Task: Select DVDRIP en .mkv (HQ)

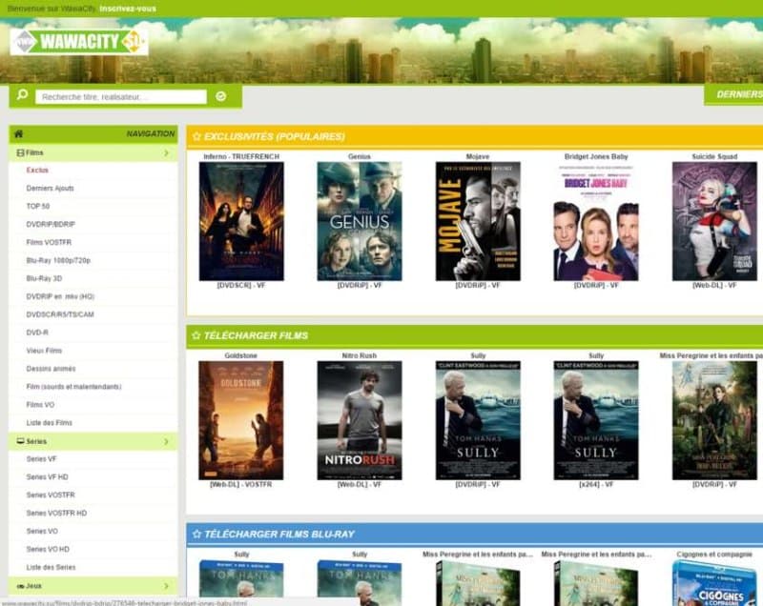Action: point(60,296)
